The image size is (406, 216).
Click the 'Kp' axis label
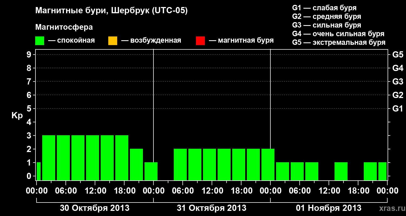[x=17, y=116]
